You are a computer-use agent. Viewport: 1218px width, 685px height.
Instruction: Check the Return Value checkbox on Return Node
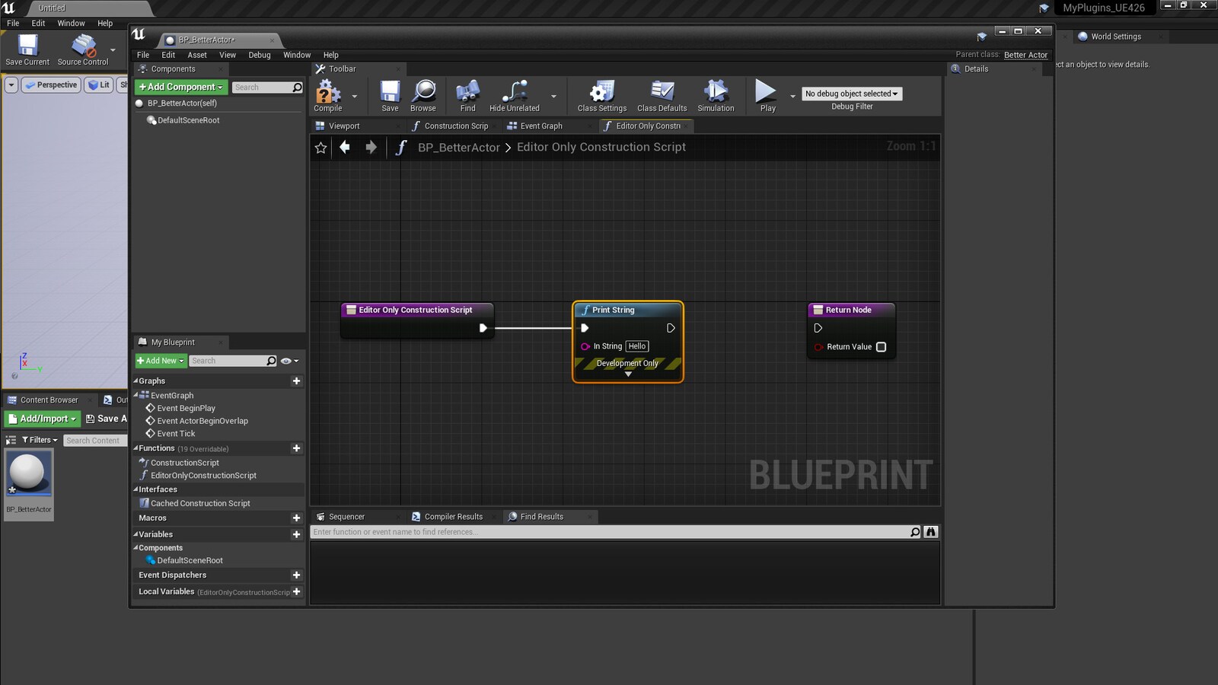point(881,346)
